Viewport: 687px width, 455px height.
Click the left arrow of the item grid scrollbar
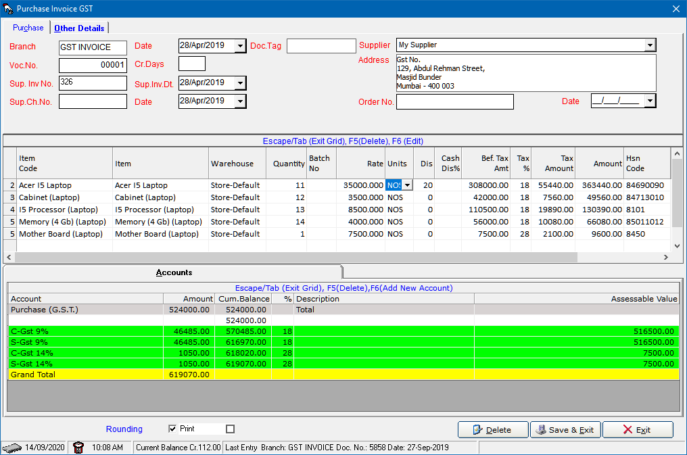point(9,258)
